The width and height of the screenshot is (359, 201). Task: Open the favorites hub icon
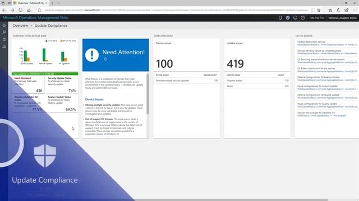(330, 10)
